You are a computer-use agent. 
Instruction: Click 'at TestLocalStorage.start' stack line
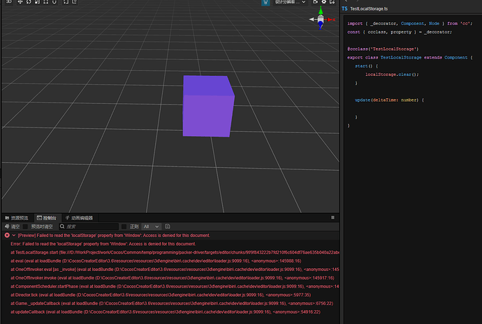tap(175, 252)
